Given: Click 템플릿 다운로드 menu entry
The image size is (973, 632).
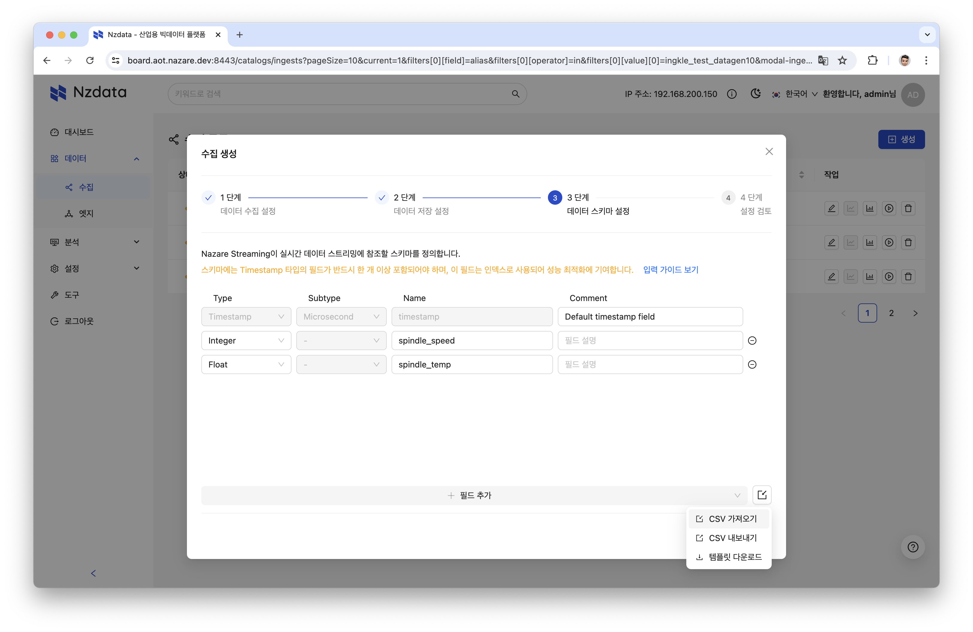Looking at the screenshot, I should 729,557.
